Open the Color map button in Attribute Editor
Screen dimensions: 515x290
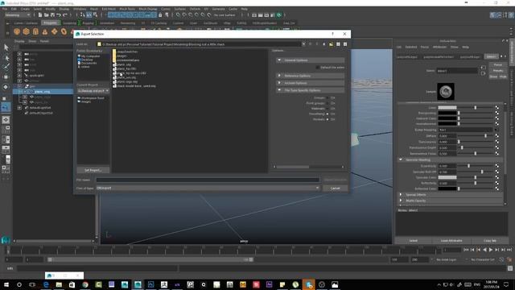tap(497, 107)
